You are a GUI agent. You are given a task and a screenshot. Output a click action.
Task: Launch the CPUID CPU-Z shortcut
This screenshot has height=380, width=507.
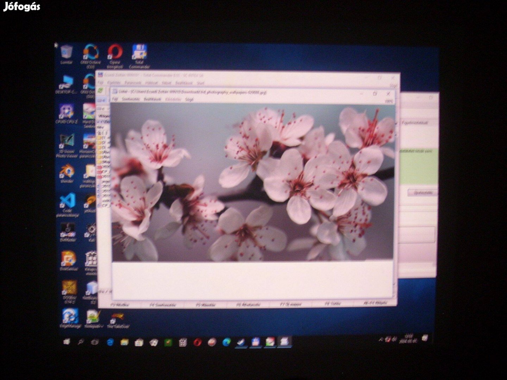click(x=66, y=114)
